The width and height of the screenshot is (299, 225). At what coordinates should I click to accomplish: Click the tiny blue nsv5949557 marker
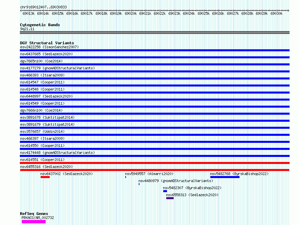126,177
